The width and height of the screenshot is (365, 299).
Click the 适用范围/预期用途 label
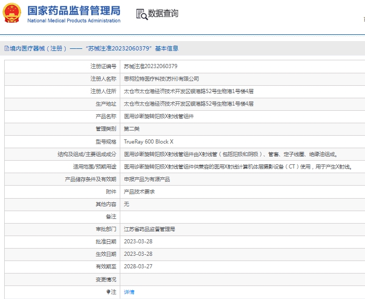click(x=95, y=167)
